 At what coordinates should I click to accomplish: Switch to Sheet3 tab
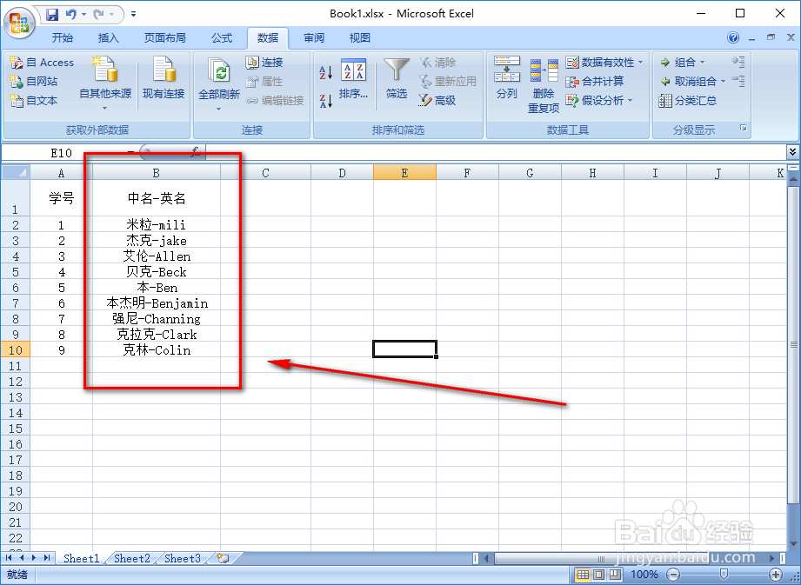pyautogui.click(x=183, y=558)
